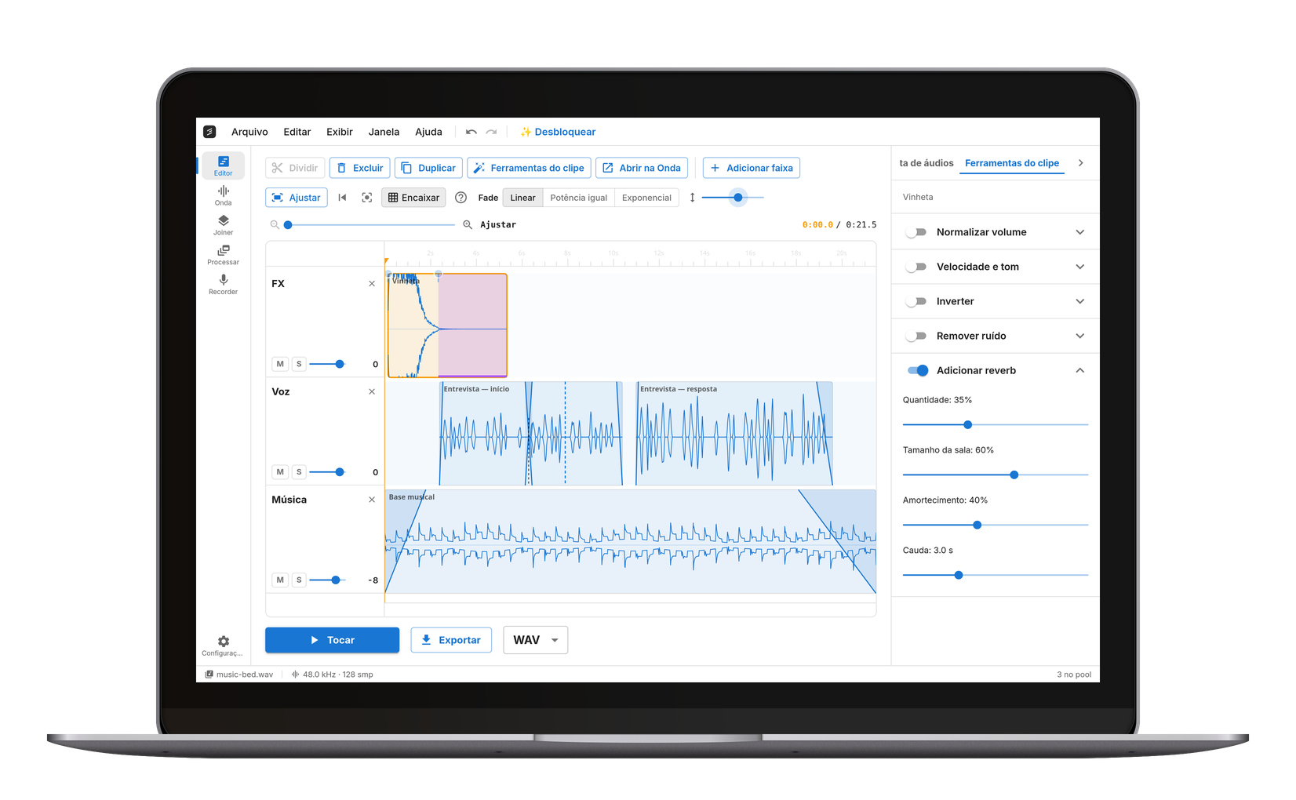1296x800 pixels.
Task: Open the fade help question icon
Action: click(x=461, y=198)
